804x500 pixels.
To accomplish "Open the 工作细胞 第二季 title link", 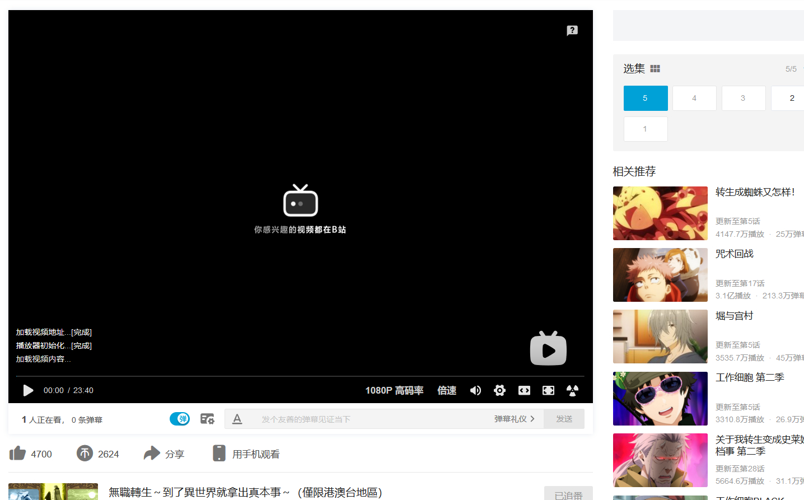I will pos(750,377).
